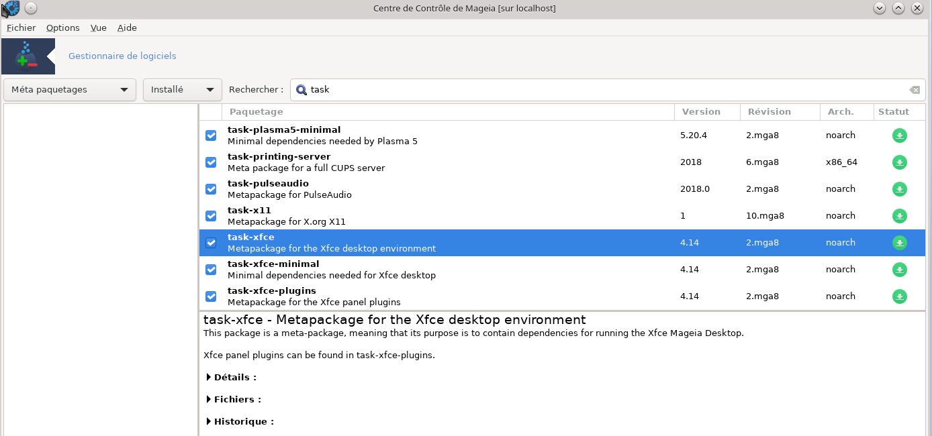Sort by Arch. column header
This screenshot has width=932, height=436.
[x=847, y=112]
